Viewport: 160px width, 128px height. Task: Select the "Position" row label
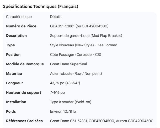[13, 55]
